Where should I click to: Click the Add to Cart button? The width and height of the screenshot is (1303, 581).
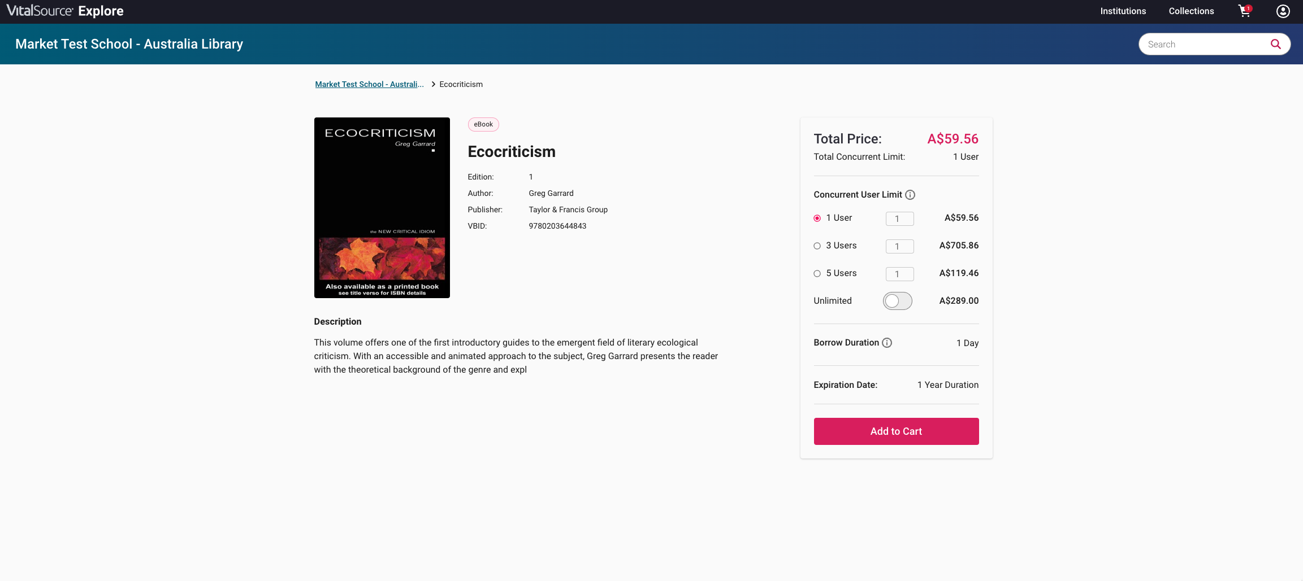896,431
